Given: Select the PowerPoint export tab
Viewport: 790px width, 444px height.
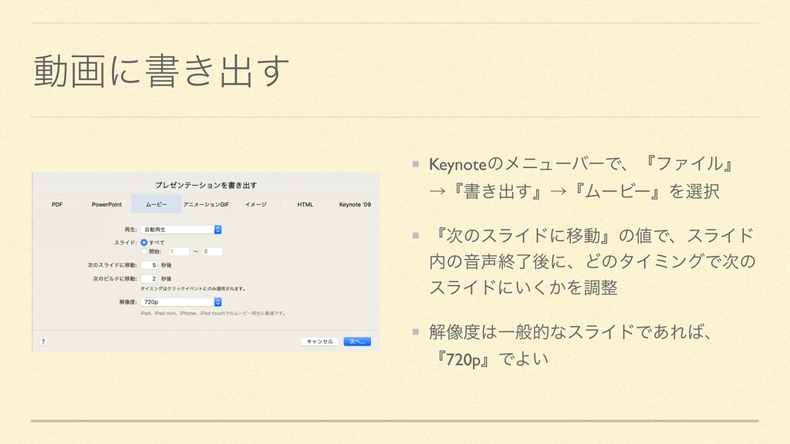Looking at the screenshot, I should 106,204.
